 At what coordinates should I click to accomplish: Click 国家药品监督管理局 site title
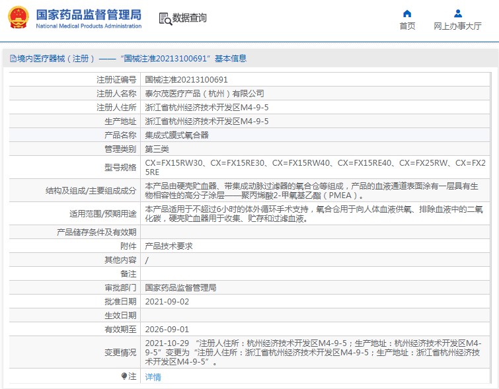coord(88,14)
